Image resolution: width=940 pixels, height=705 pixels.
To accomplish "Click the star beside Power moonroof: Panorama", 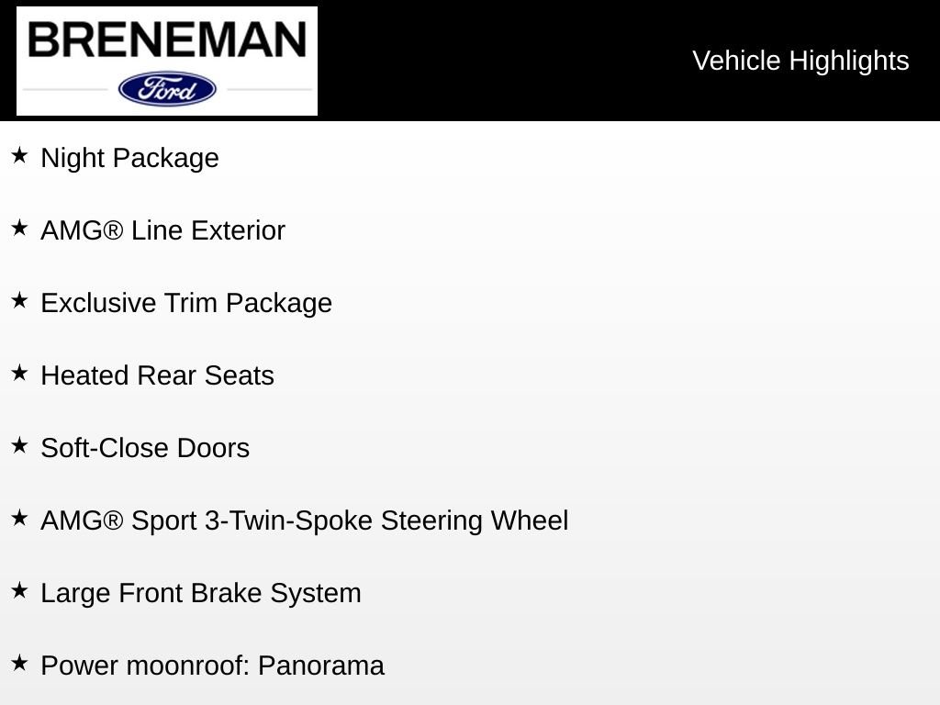I will (x=20, y=663).
